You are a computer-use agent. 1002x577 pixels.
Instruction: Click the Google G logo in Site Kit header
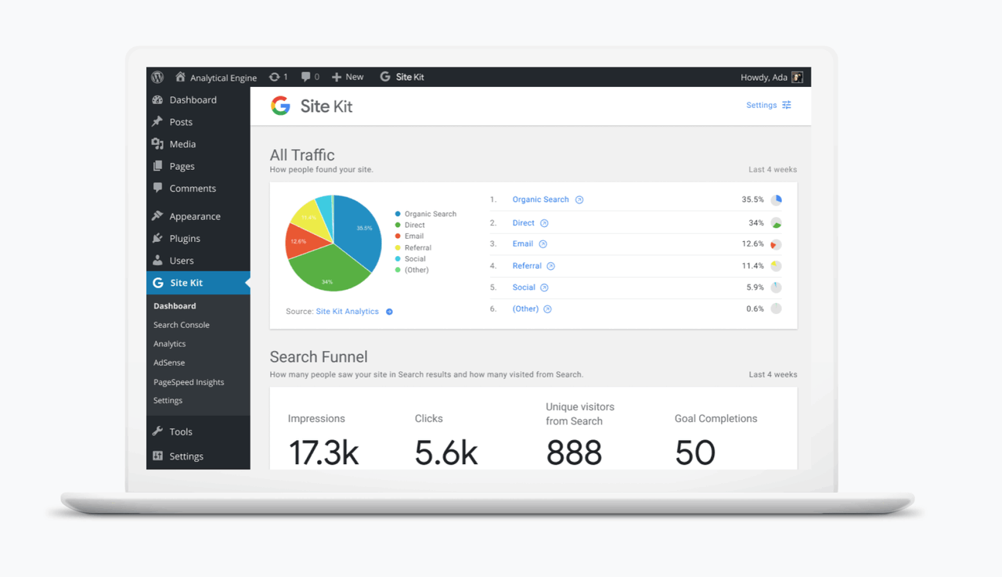(x=280, y=106)
